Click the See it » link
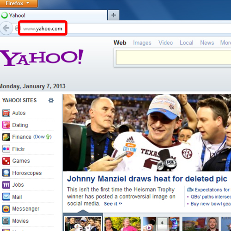Image resolution: width=231 pixels, height=231 pixels. click(x=113, y=204)
